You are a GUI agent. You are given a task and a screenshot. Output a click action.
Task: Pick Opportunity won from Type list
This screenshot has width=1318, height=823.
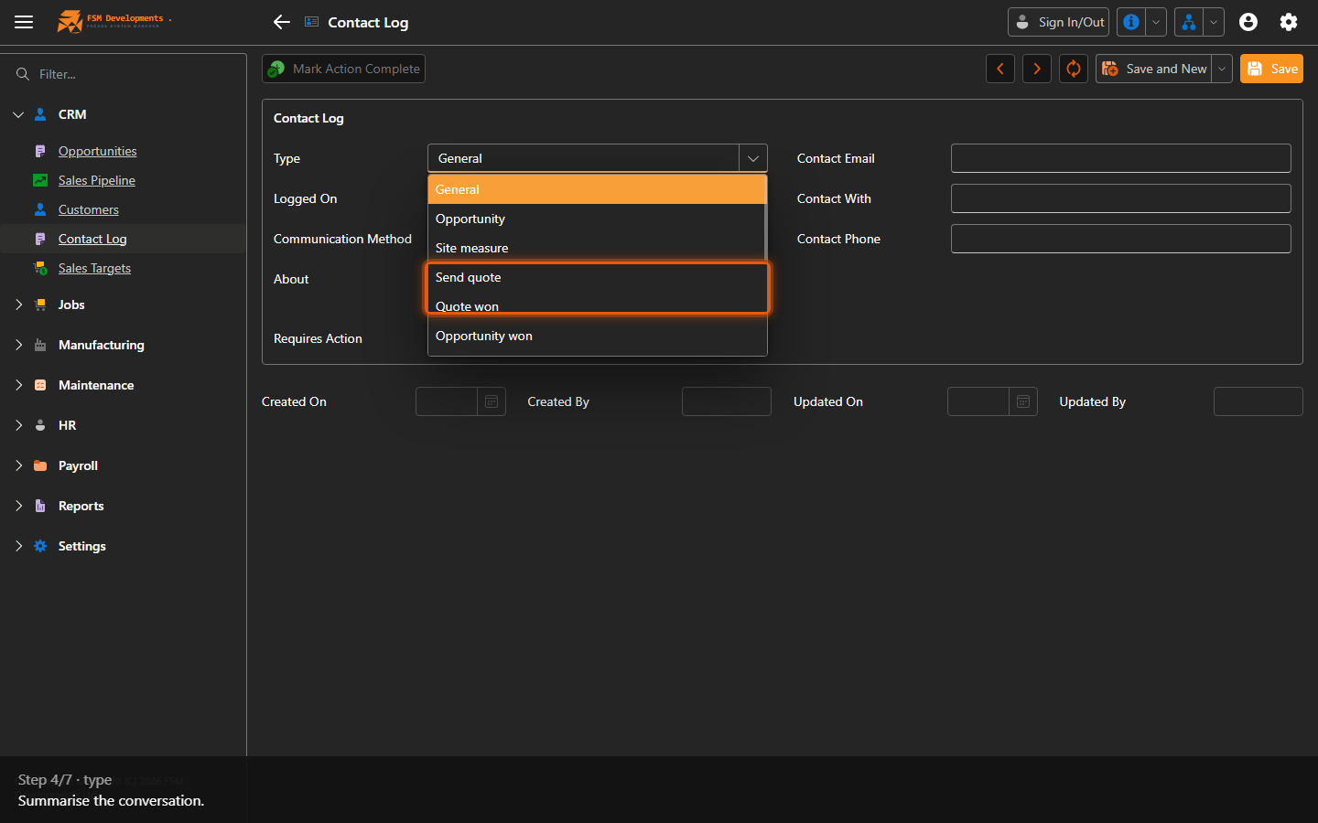[x=596, y=336]
